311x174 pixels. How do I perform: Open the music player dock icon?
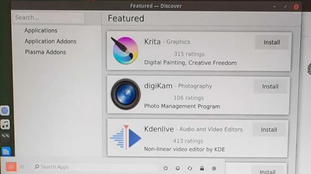pos(5,124)
